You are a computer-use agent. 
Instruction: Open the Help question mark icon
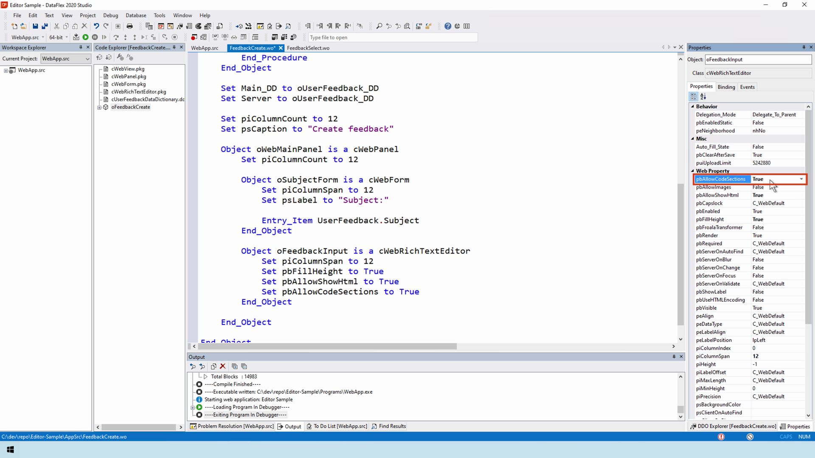(447, 26)
